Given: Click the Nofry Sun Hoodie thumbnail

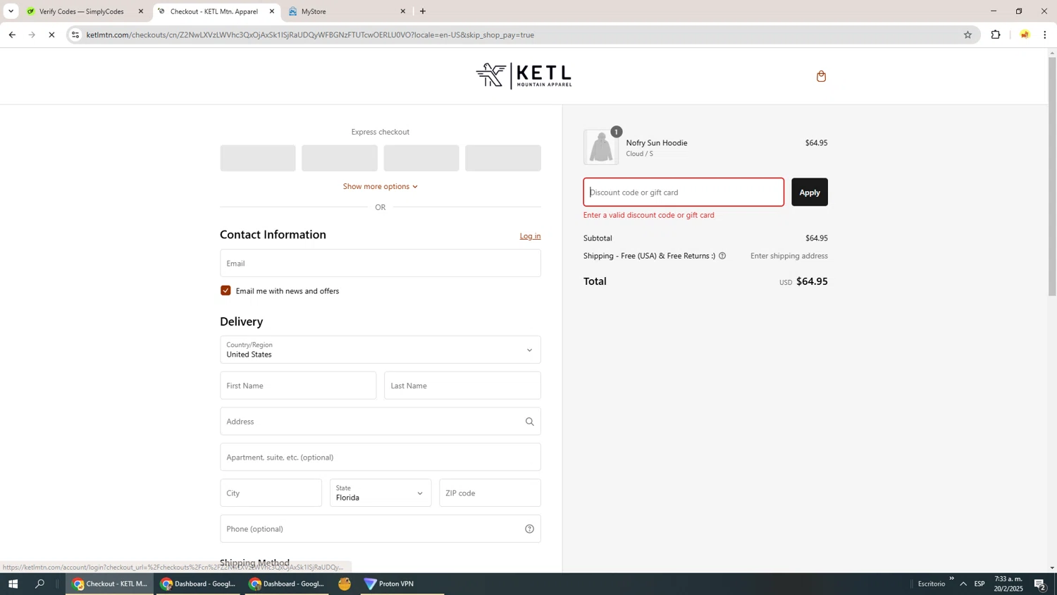Looking at the screenshot, I should (601, 147).
